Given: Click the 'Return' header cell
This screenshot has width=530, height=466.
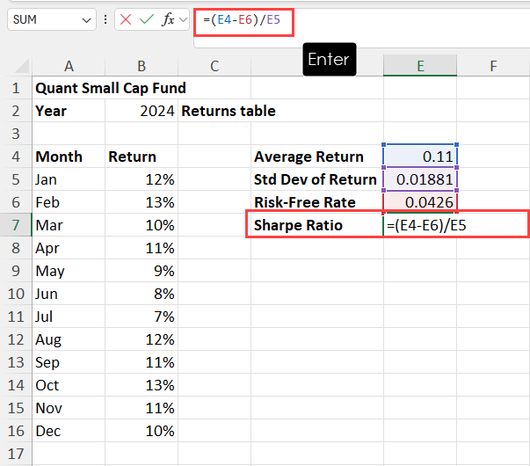Looking at the screenshot, I should (x=142, y=157).
